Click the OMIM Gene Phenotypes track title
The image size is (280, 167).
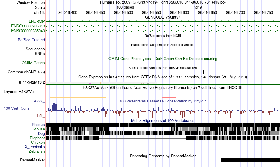pos(163,59)
